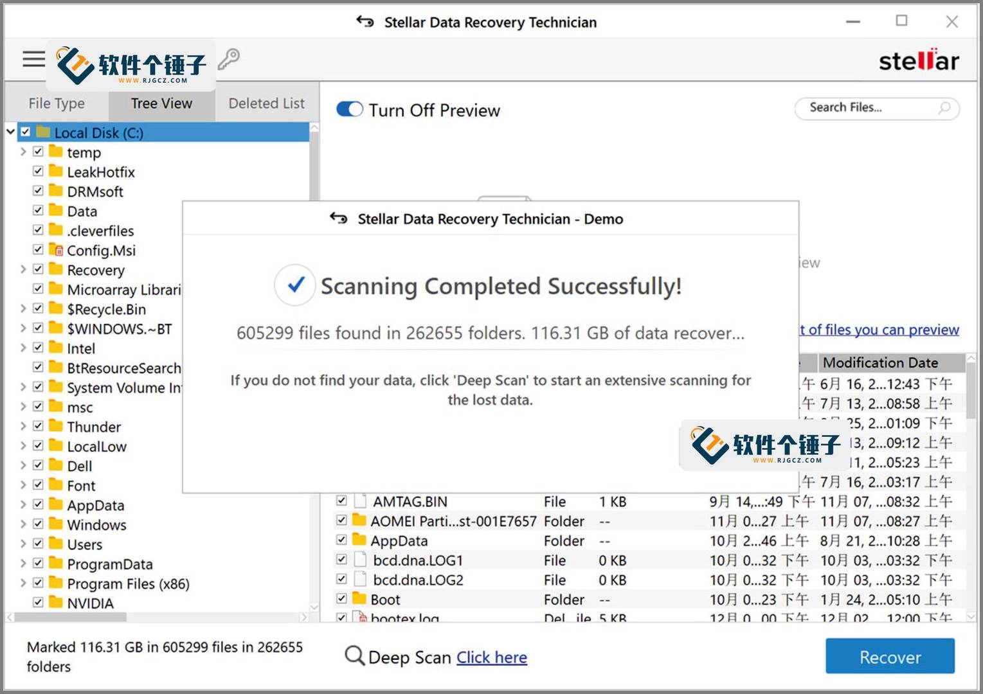Click the LeakHotfix folder icon
The width and height of the screenshot is (983, 694).
[56, 172]
